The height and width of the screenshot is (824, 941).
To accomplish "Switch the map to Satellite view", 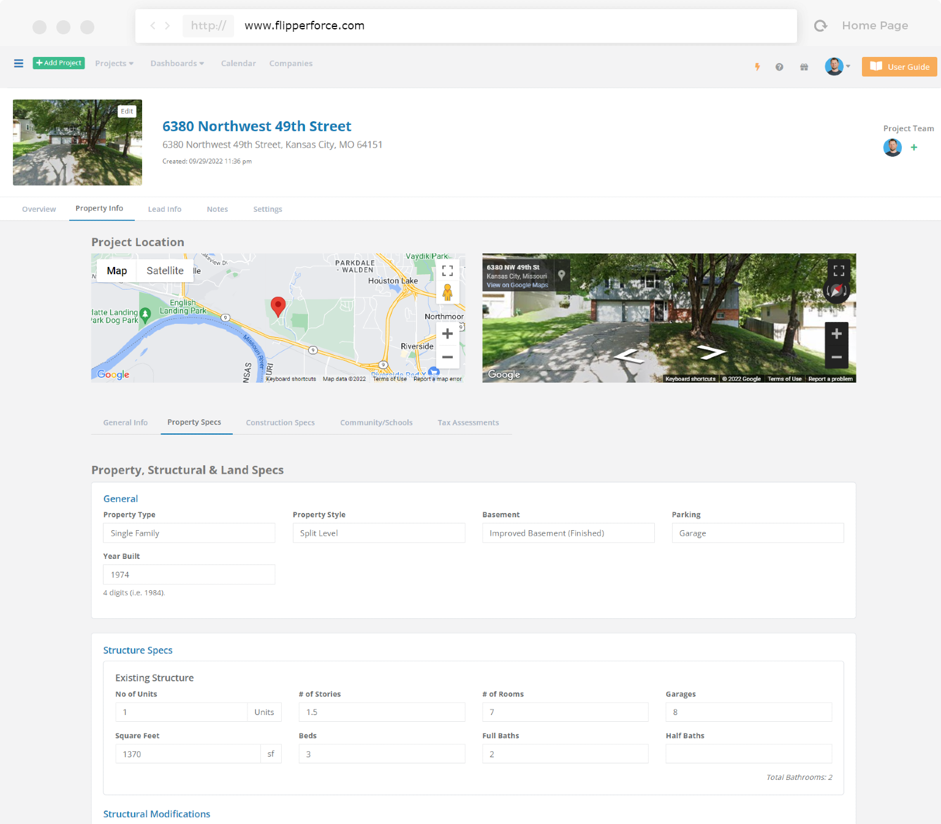I will [x=164, y=270].
